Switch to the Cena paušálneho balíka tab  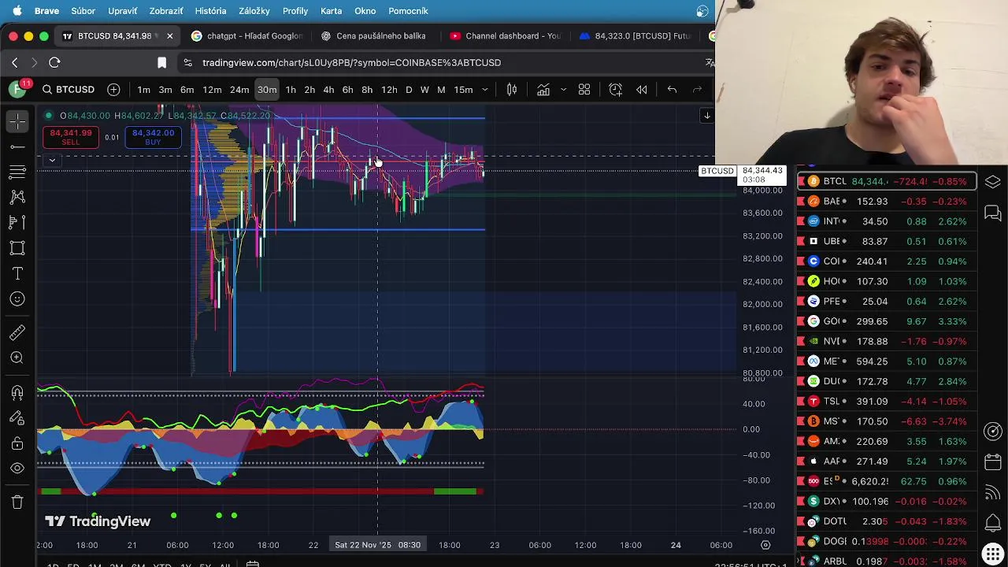pyautogui.click(x=373, y=36)
